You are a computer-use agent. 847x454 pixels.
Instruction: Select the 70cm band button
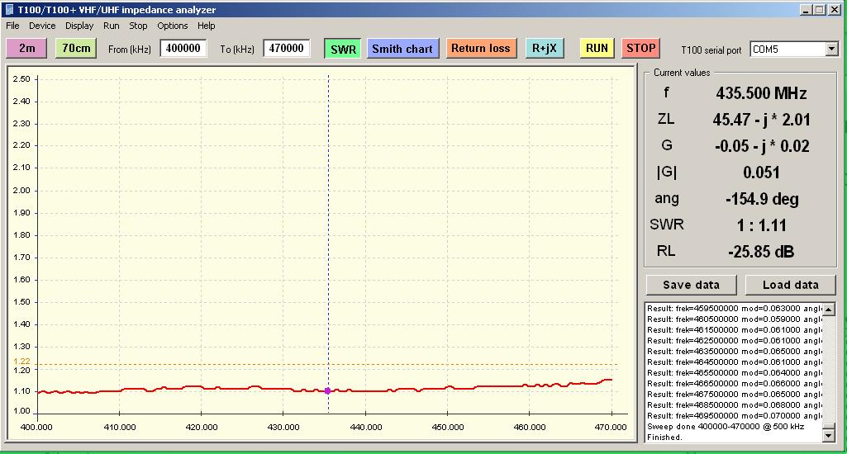[x=76, y=49]
